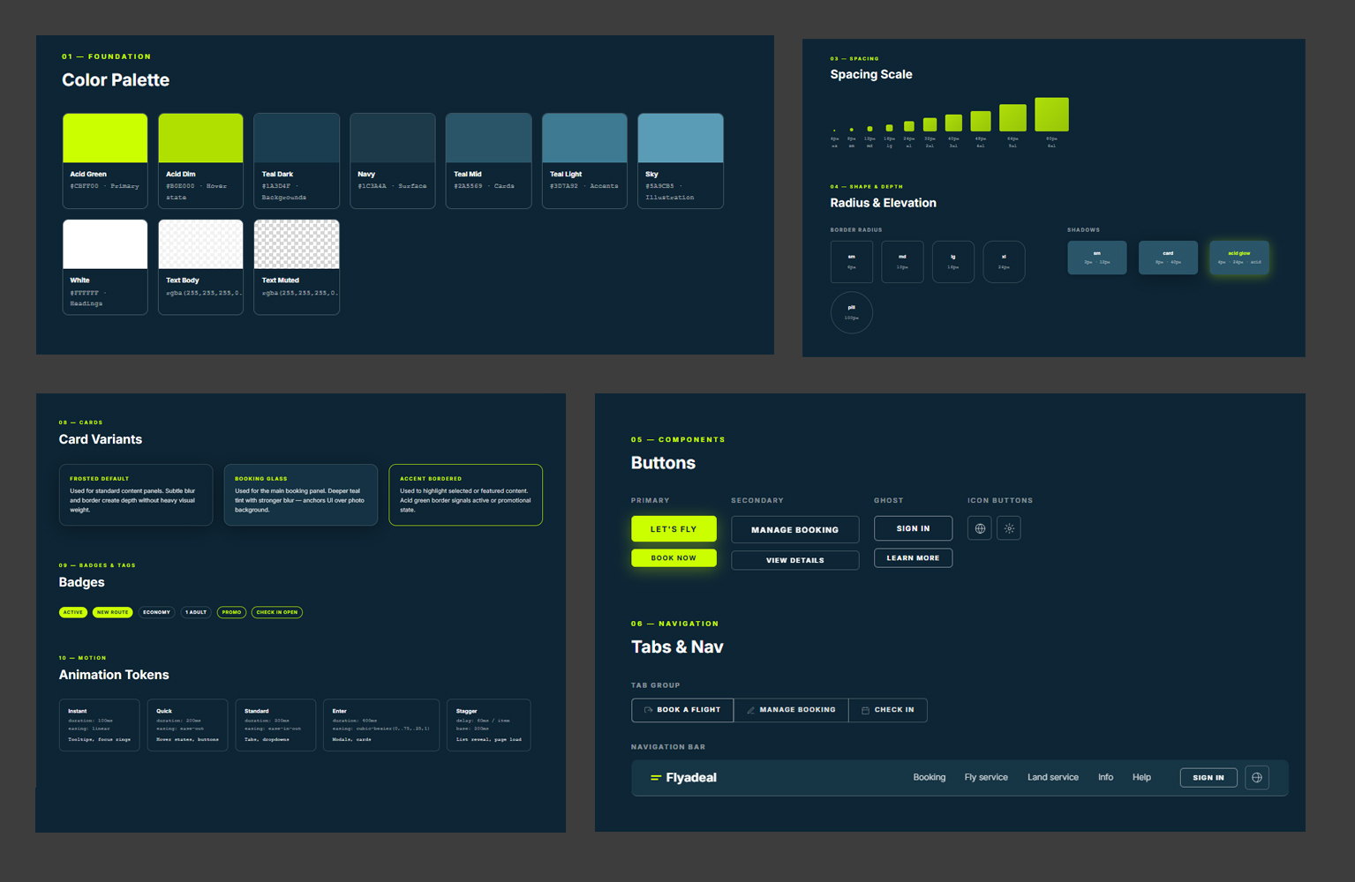
Task: Open the Booking link in the navigation bar
Action: tap(929, 777)
